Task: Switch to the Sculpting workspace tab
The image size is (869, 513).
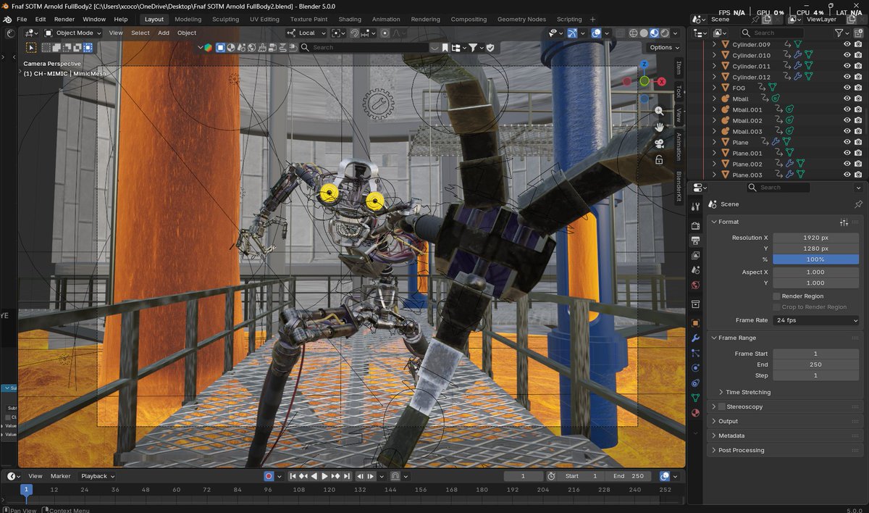Action: [x=225, y=19]
